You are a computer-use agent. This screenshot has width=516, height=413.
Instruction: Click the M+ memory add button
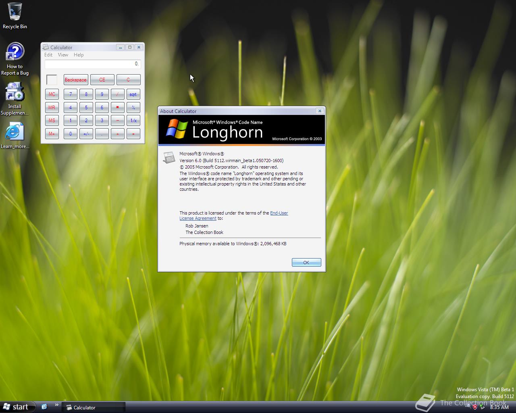tap(52, 134)
